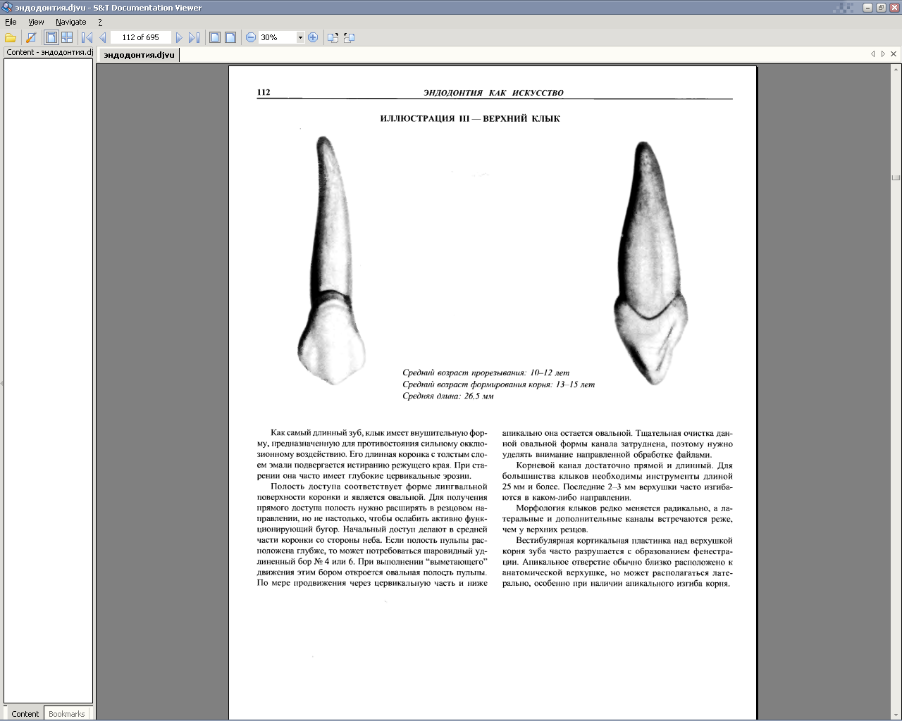Click heading 'ИЛЛЮСТРАЦИЯ III — ВЕРХНИЙ КЛЫК'
The image size is (902, 721).
[x=470, y=118]
